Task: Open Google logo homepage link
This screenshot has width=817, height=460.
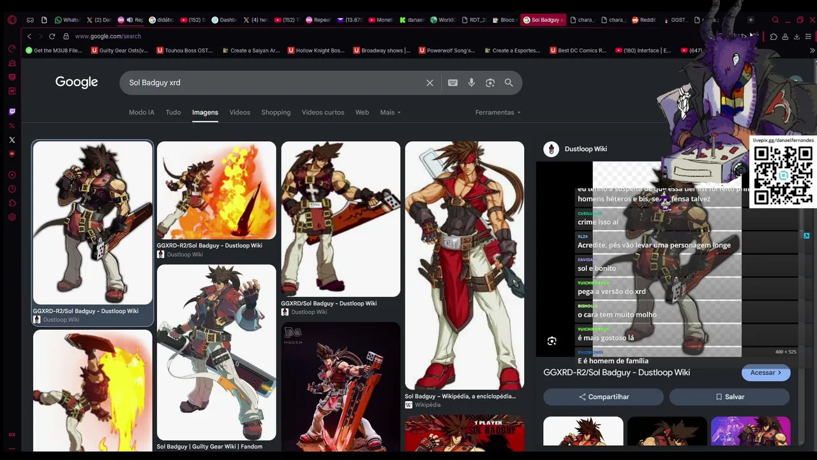Action: (77, 82)
